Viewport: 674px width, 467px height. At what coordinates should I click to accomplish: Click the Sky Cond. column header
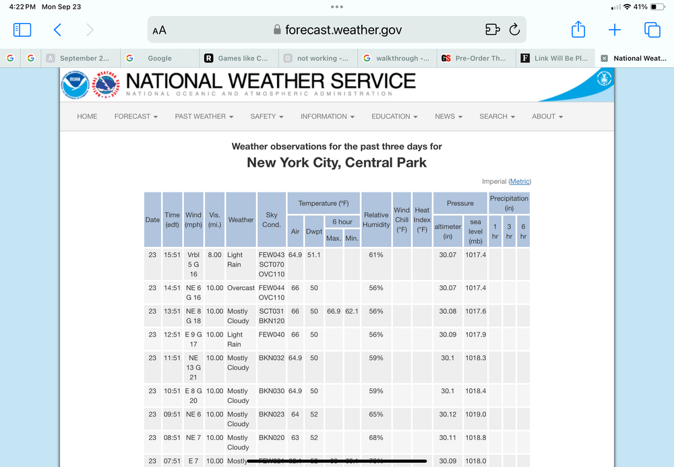pyautogui.click(x=271, y=220)
